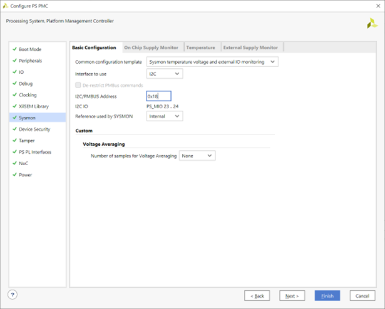This screenshot has width=385, height=309.
Task: Select NoC in sidebar
Action: pyautogui.click(x=38, y=163)
